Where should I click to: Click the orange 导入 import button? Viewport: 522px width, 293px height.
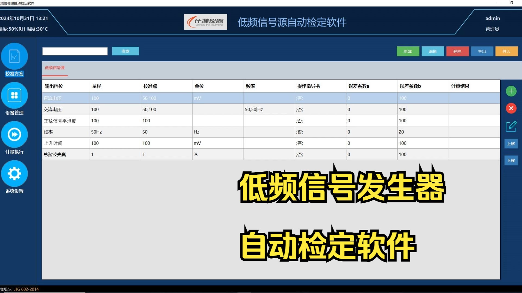click(x=507, y=51)
